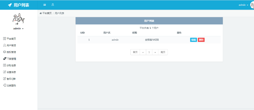Open 设置信息 in the sidebar
This screenshot has height=110, width=254.
(10, 72)
